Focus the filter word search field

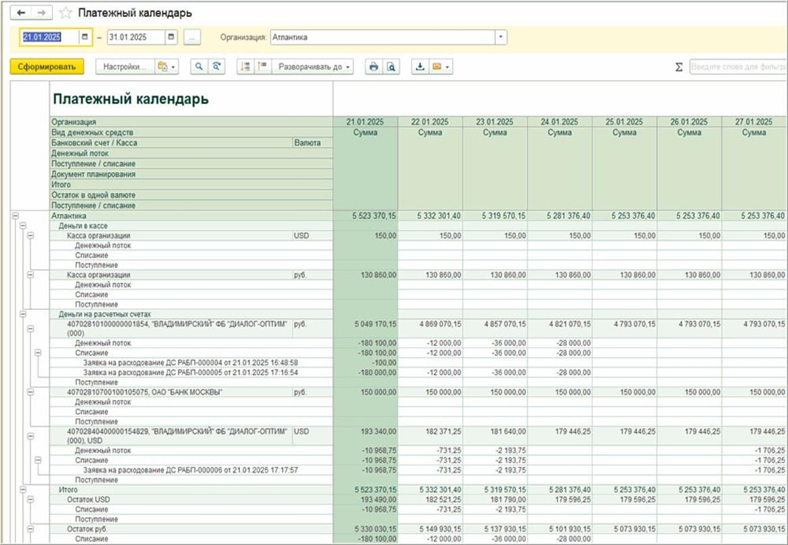(738, 67)
